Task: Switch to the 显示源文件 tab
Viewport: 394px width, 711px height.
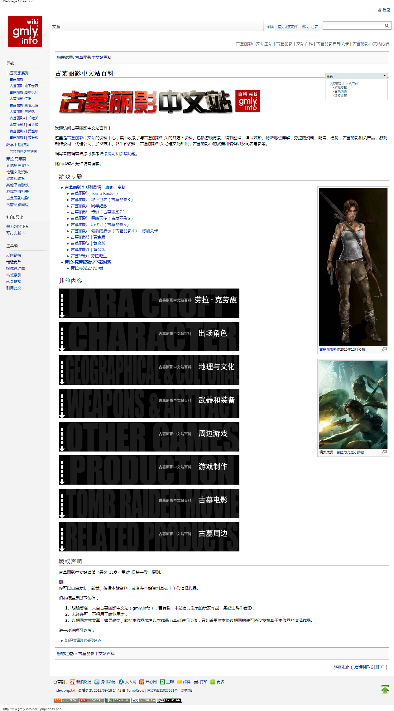Action: click(x=288, y=27)
